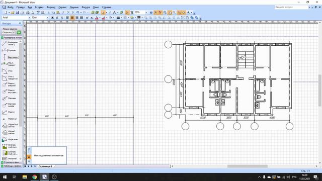This screenshot has height=181, width=322.
Task: Run shape search with green arrow button
Action: [19, 32]
